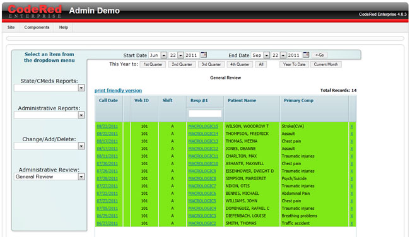Screen dimensions: 410x237
Task: Open the Start Date day dropdown (22)
Action: pyautogui.click(x=180, y=55)
